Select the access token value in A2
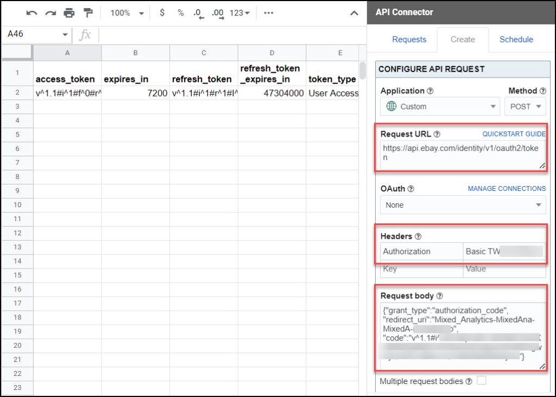 click(67, 93)
